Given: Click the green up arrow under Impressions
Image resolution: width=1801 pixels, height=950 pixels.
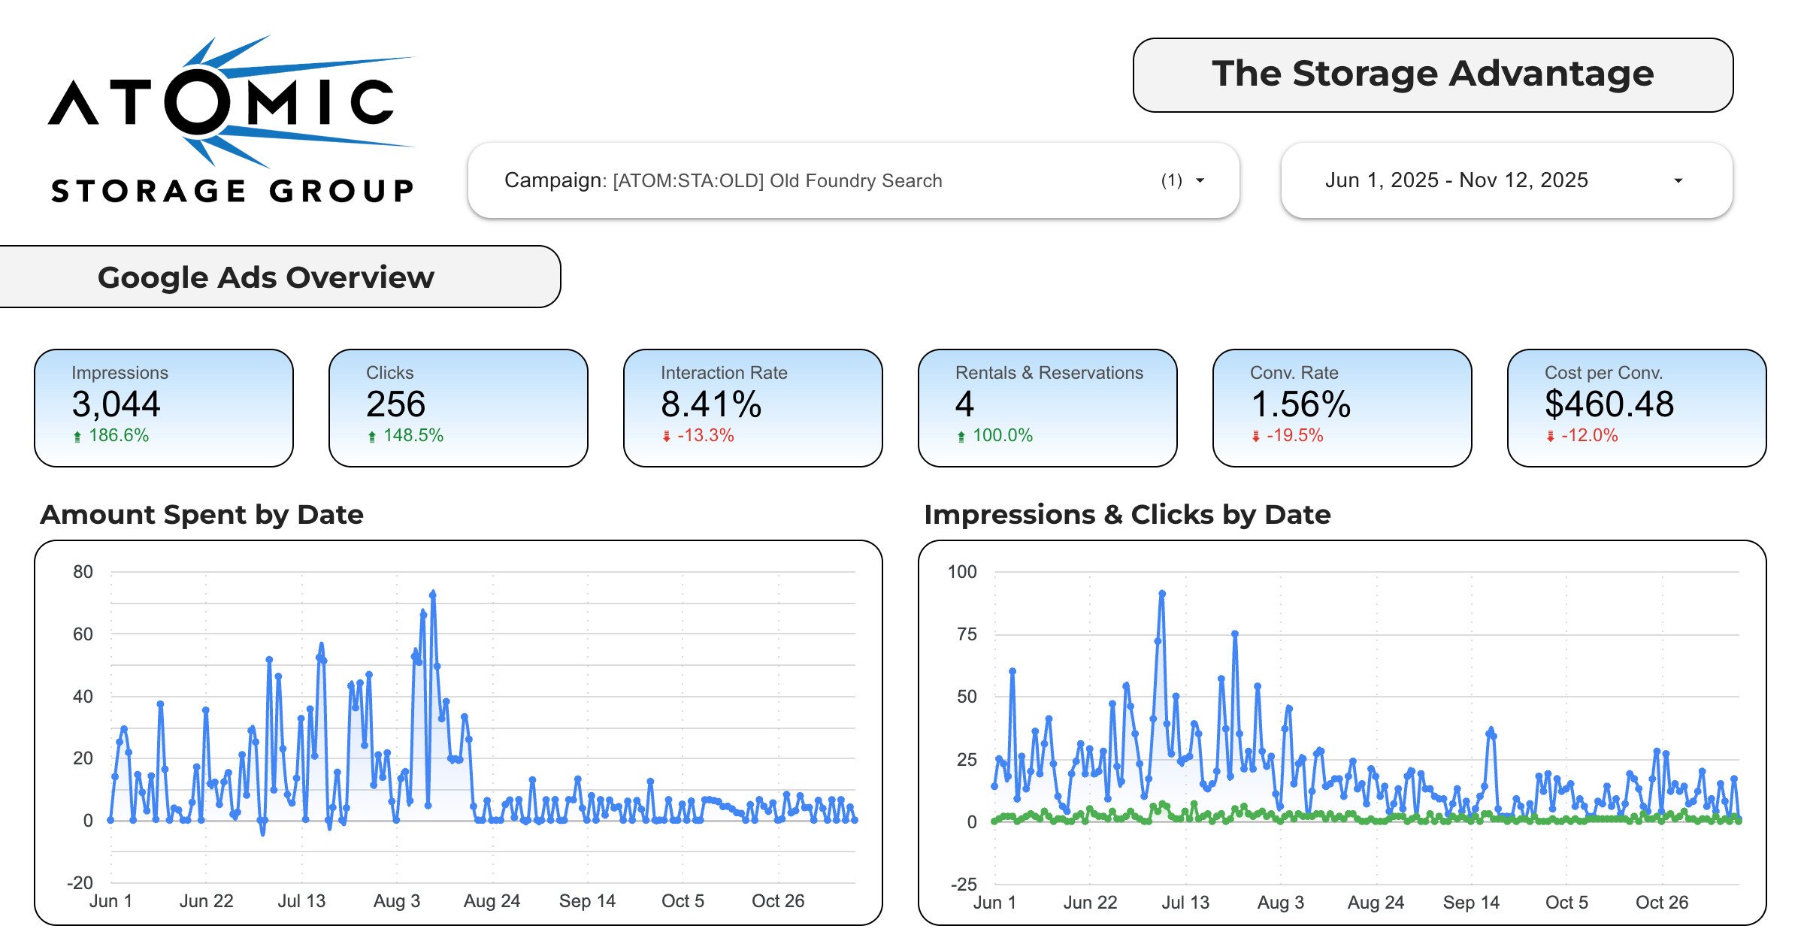Looking at the screenshot, I should [77, 436].
